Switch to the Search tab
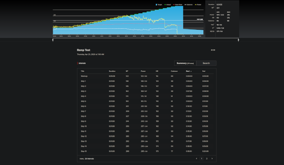284x165 pixels. click(x=206, y=63)
